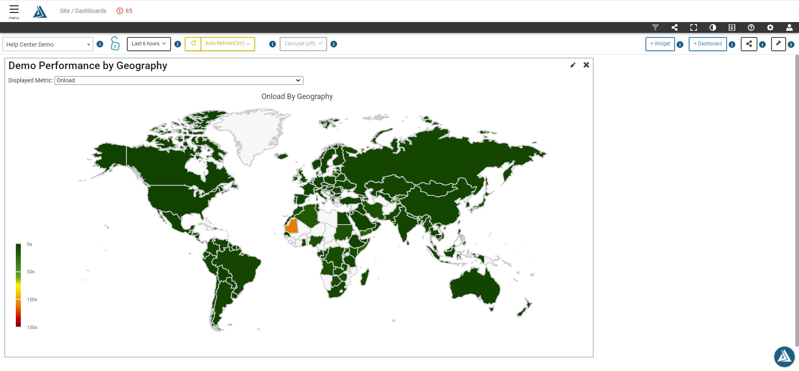Click info icon next to time range
Image resolution: width=799 pixels, height=371 pixels.
[x=178, y=44]
